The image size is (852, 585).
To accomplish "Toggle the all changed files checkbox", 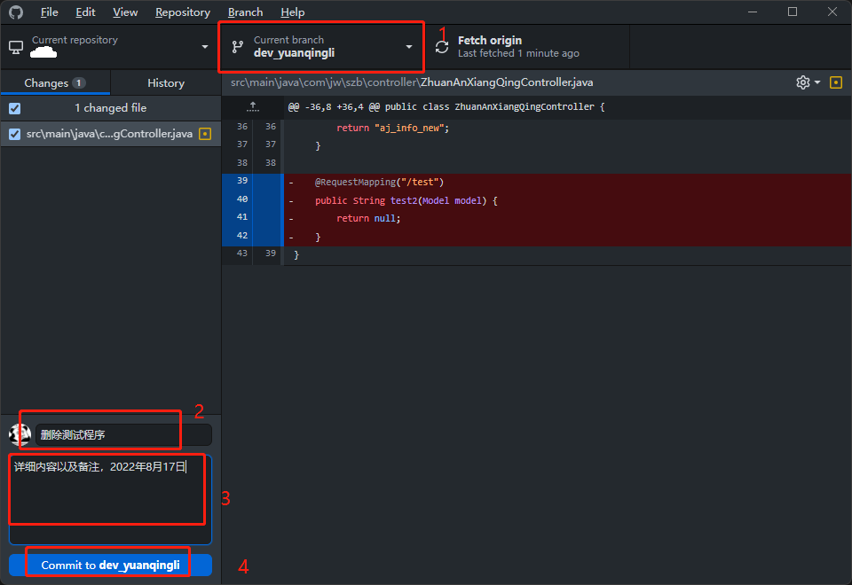I will click(x=15, y=108).
